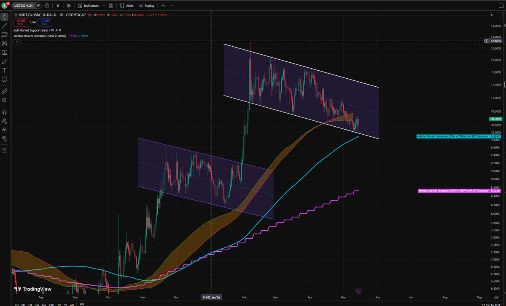Click the upper white channel trend line
The height and width of the screenshot is (306, 506).
(x=301, y=66)
